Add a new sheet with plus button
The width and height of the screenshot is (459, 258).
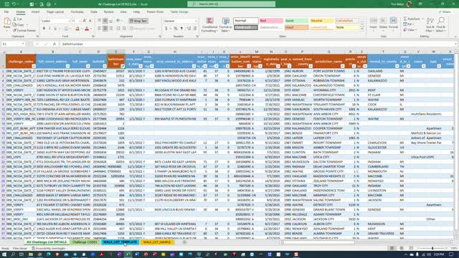184,242
